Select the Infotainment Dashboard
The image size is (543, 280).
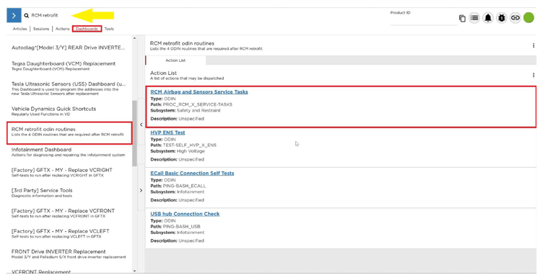point(68,152)
